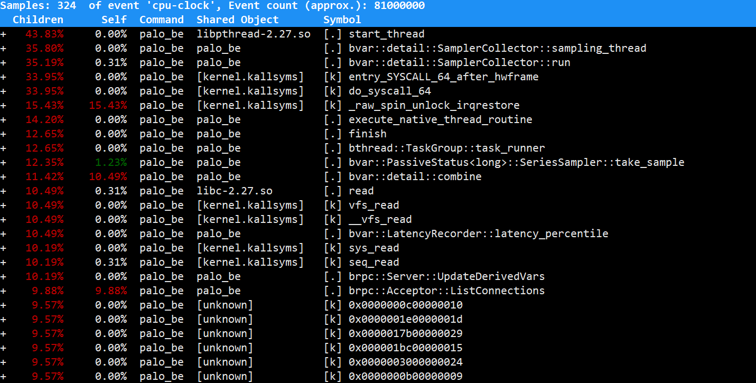The image size is (756, 383).
Task: Click the Symbol column header
Action: pos(342,20)
